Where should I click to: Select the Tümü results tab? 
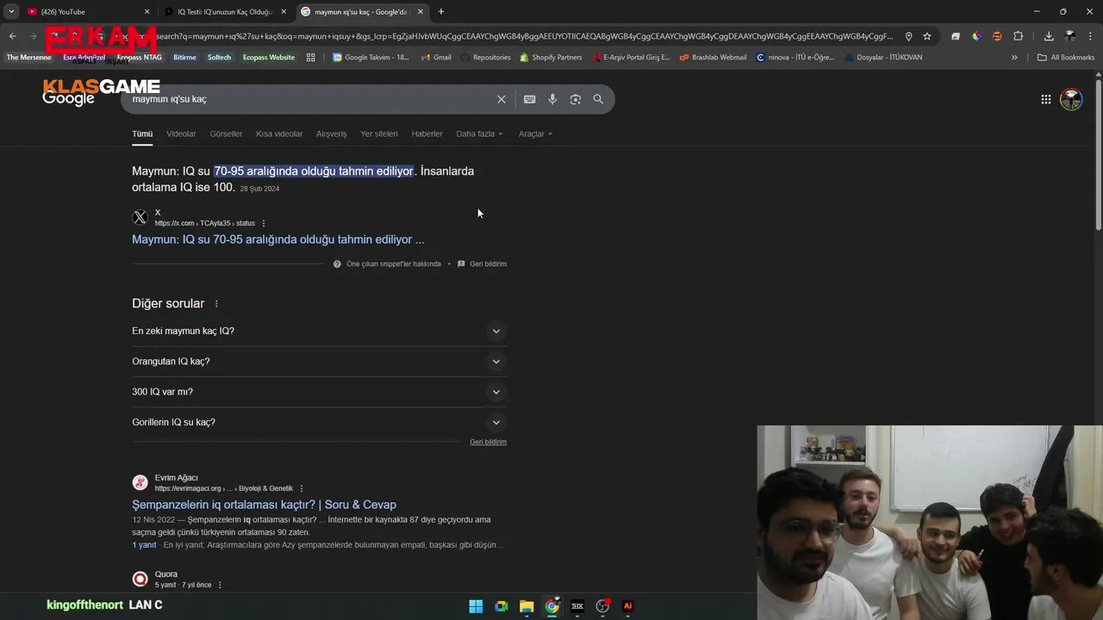point(142,133)
